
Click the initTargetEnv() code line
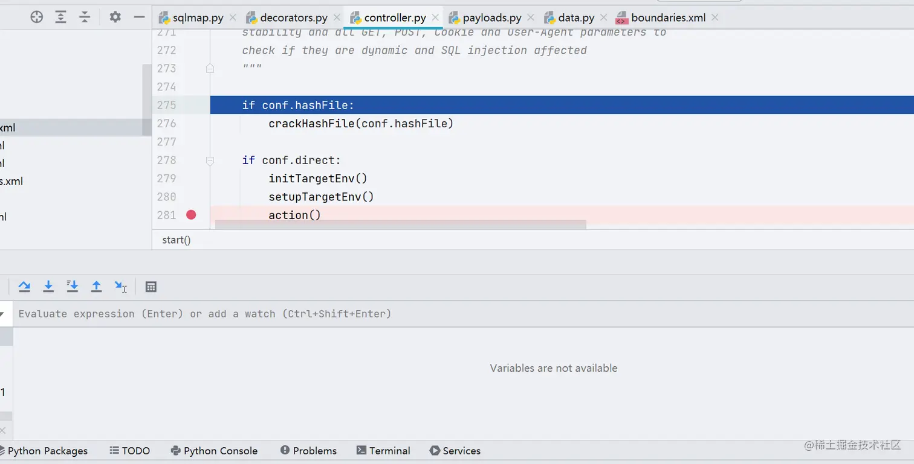(x=318, y=179)
